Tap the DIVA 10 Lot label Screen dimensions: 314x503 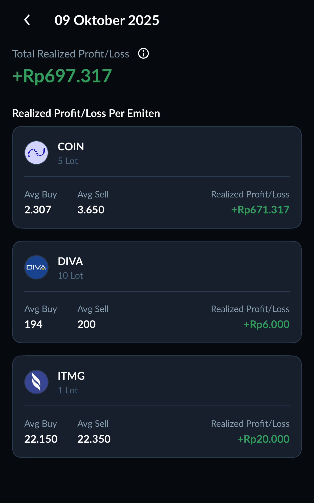(x=70, y=276)
